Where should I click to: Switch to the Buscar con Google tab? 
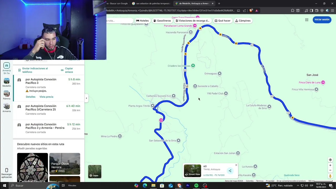pos(117,3)
